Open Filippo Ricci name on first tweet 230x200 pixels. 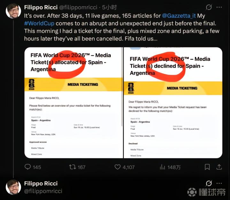point(41,7)
